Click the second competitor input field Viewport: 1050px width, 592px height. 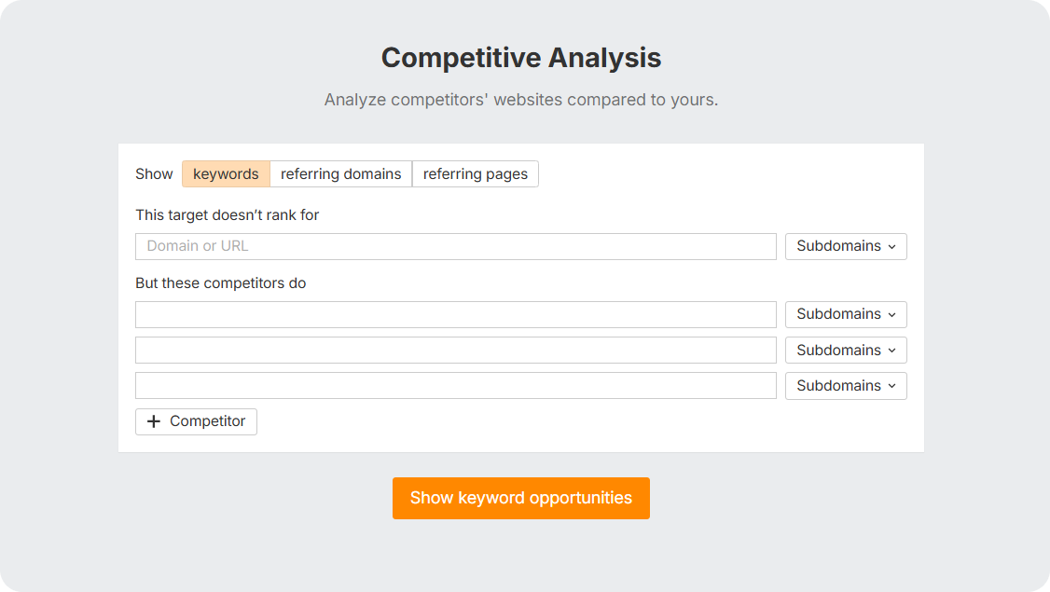point(455,350)
